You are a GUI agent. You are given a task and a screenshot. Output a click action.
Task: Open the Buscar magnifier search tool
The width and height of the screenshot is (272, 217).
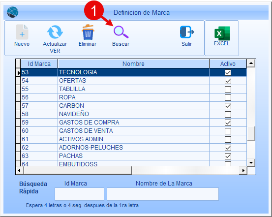121,32
